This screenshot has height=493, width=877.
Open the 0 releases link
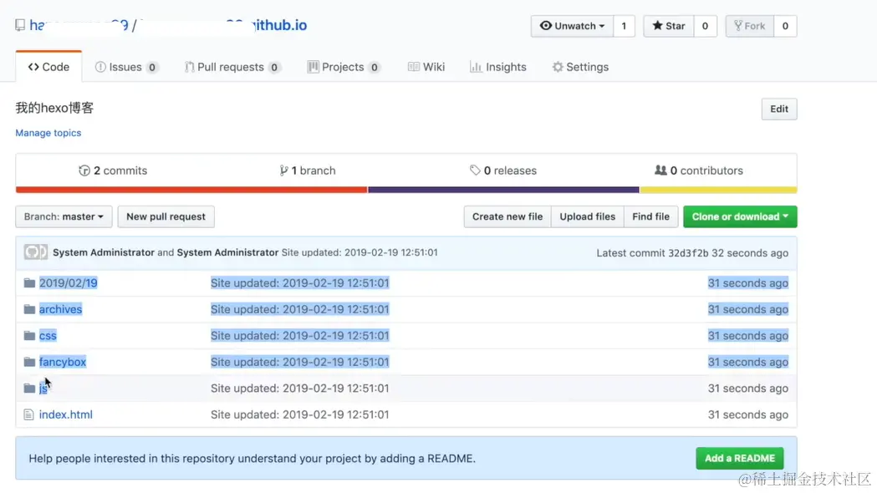(x=503, y=170)
